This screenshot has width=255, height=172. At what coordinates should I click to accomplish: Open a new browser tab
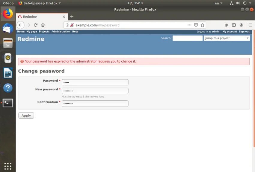[x=72, y=16]
